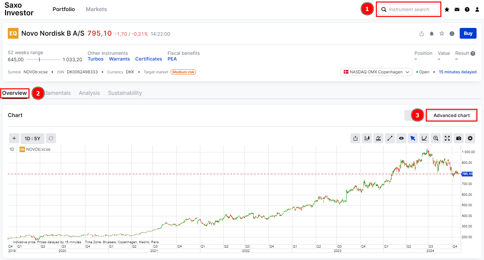Click the Medium risk badge

[x=183, y=72]
